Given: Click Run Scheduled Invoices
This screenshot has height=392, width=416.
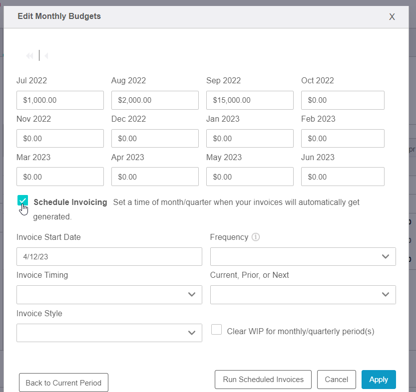Looking at the screenshot, I should 263,380.
